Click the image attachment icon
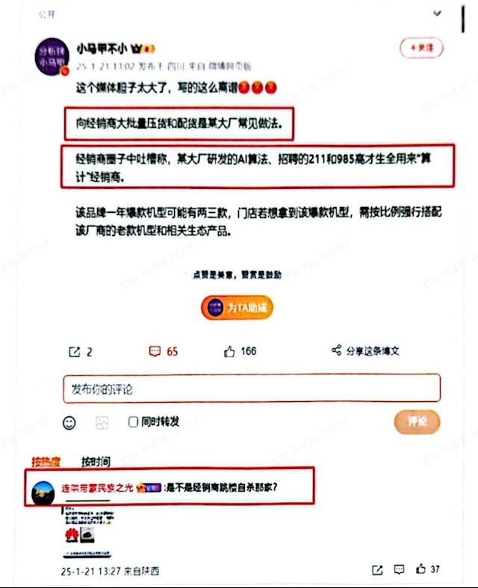 (x=102, y=423)
